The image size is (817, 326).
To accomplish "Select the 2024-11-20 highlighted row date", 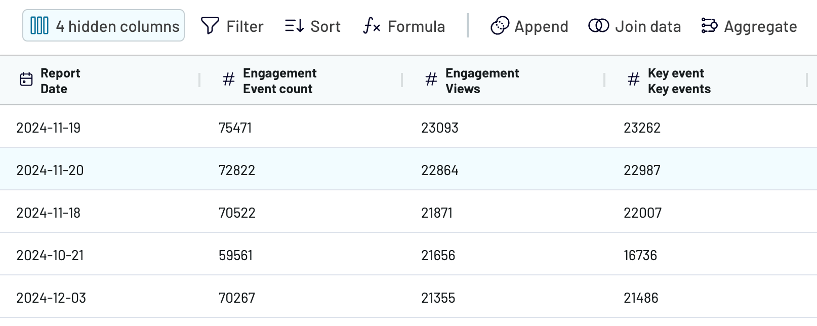I will click(50, 170).
